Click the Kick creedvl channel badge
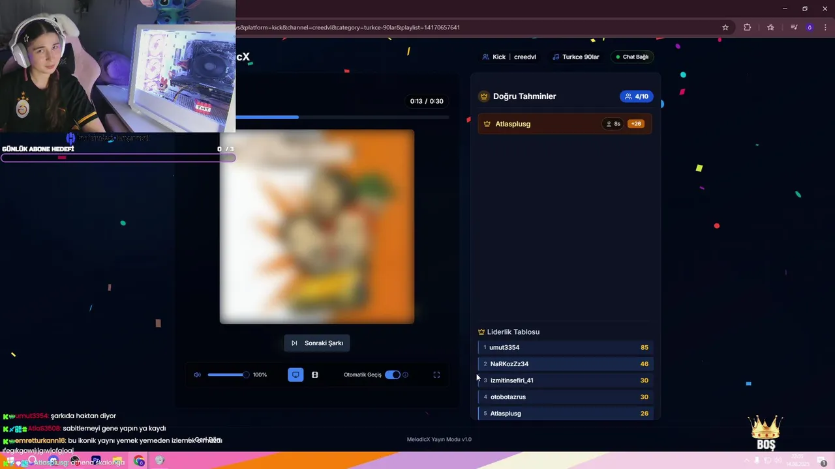The width and height of the screenshot is (835, 469). pos(509,57)
